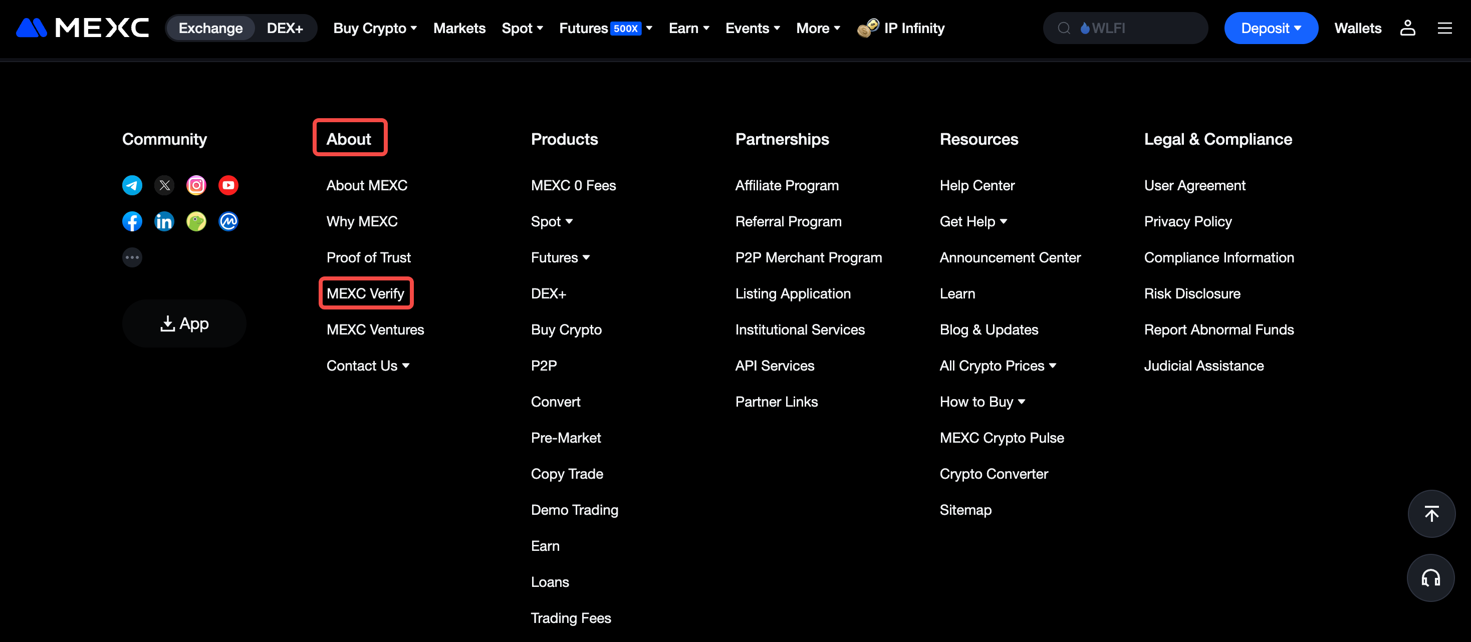Open the LinkedIn community icon
The width and height of the screenshot is (1471, 642).
[x=164, y=221]
